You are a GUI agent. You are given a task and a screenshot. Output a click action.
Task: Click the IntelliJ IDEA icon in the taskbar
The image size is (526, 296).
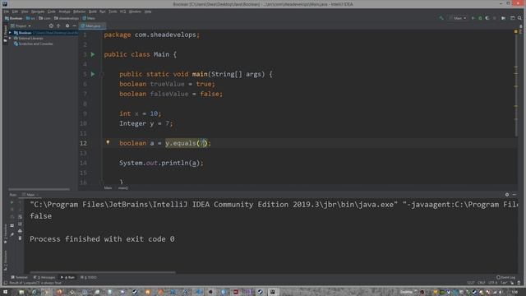tap(272, 292)
